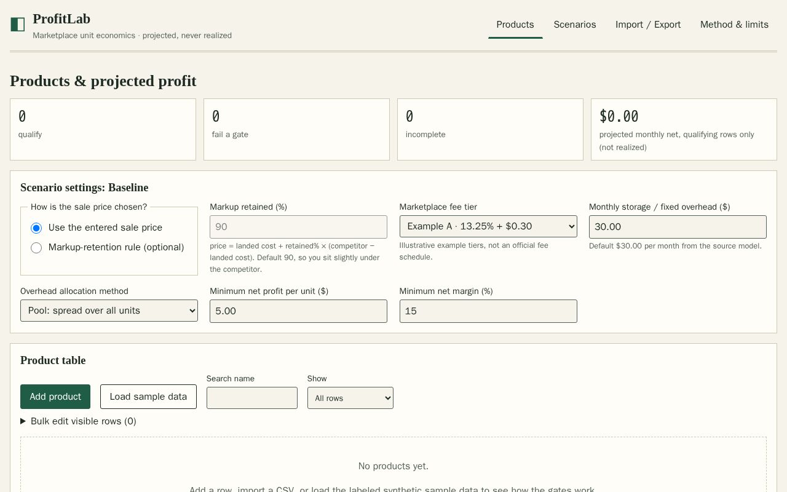This screenshot has width=787, height=492.
Task: Click Minimum net profit per unit field
Action: [x=298, y=311]
